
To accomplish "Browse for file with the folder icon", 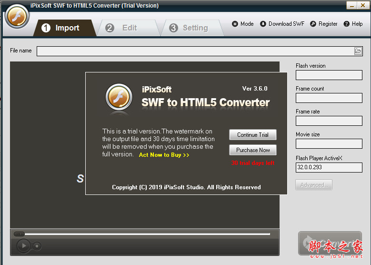I will (358, 51).
